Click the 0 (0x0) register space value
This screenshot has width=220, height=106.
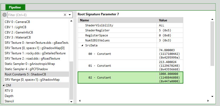click(165, 35)
